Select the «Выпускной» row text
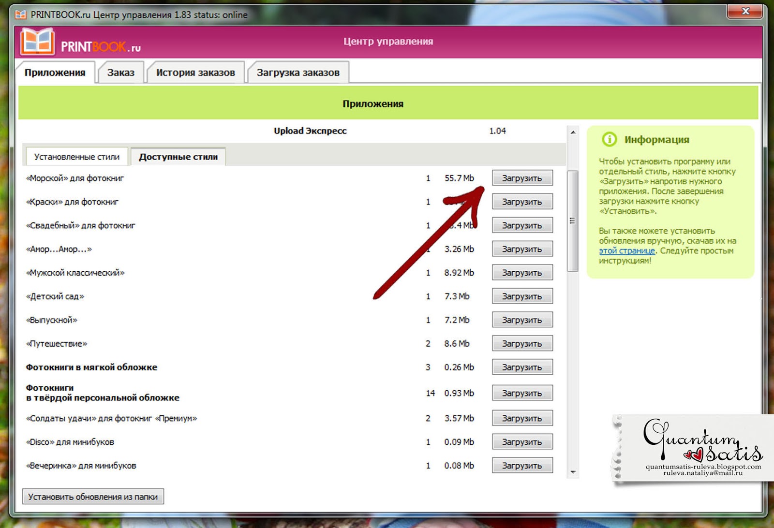 pos(52,321)
